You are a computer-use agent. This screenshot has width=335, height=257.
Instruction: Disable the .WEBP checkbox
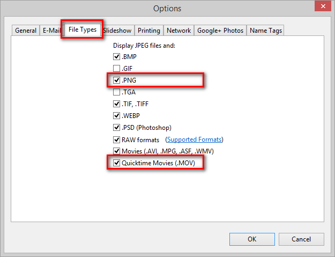pyautogui.click(x=116, y=116)
